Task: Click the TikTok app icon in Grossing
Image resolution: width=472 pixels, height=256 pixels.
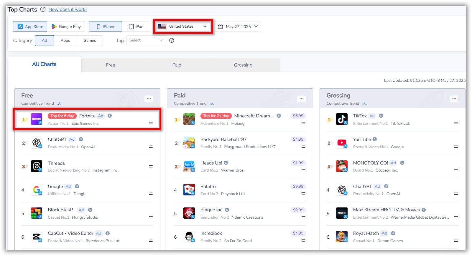Action: tap(342, 119)
